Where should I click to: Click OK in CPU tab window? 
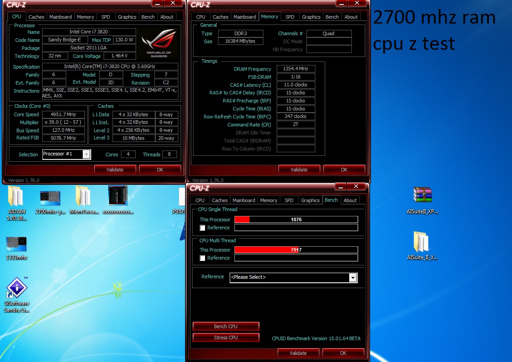[160, 170]
